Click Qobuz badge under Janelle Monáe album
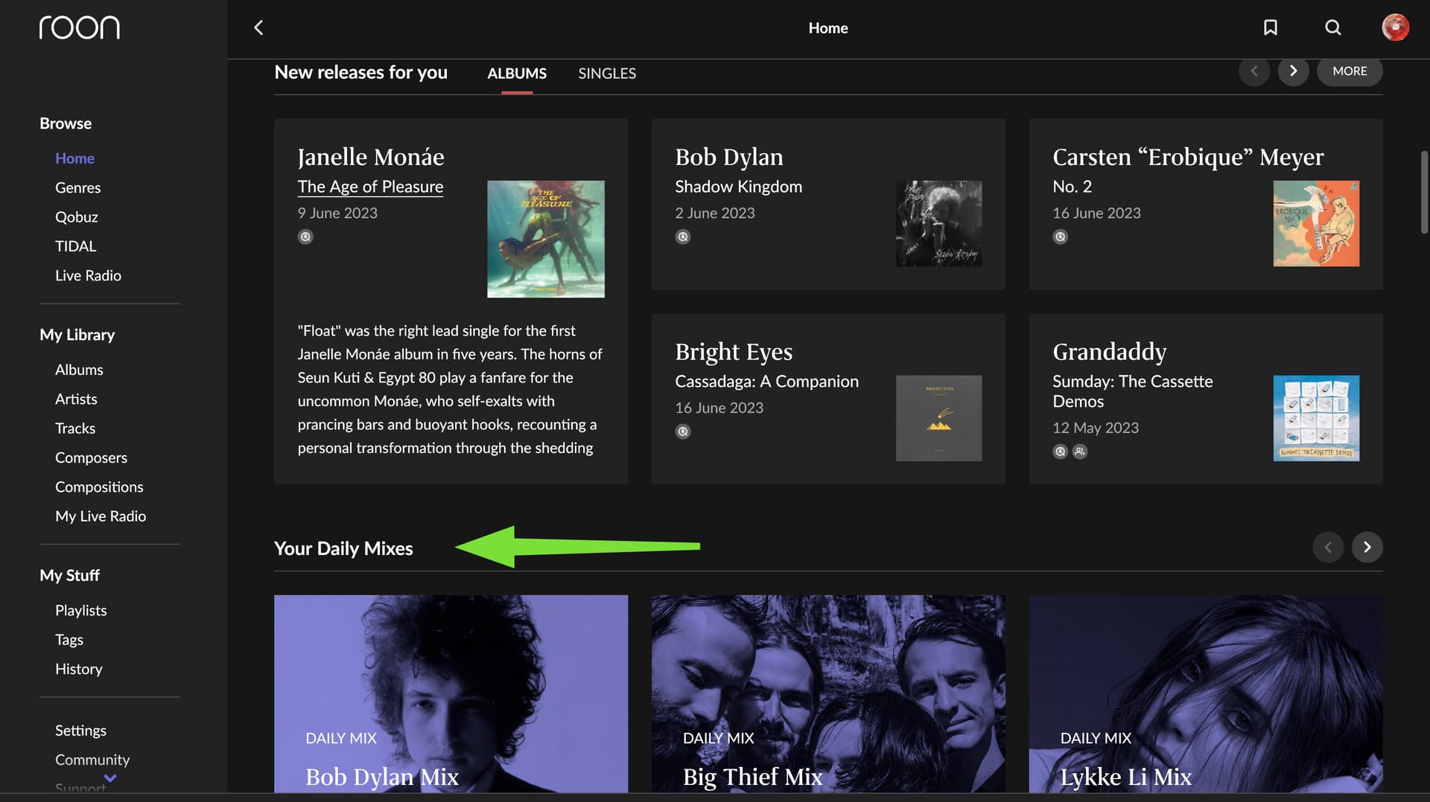The height and width of the screenshot is (802, 1430). (305, 237)
